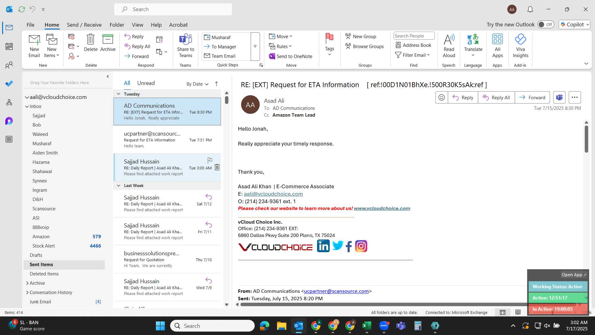The image size is (595, 335).
Task: Click the Open App button on the tracker widget
Action: [x=574, y=275]
